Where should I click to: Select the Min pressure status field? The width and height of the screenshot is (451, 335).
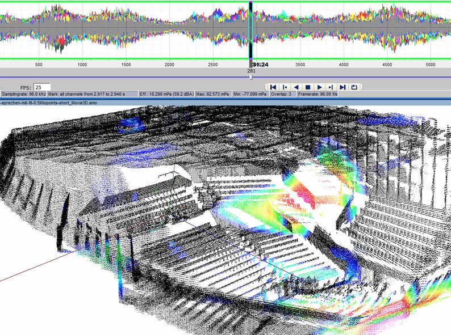point(252,94)
